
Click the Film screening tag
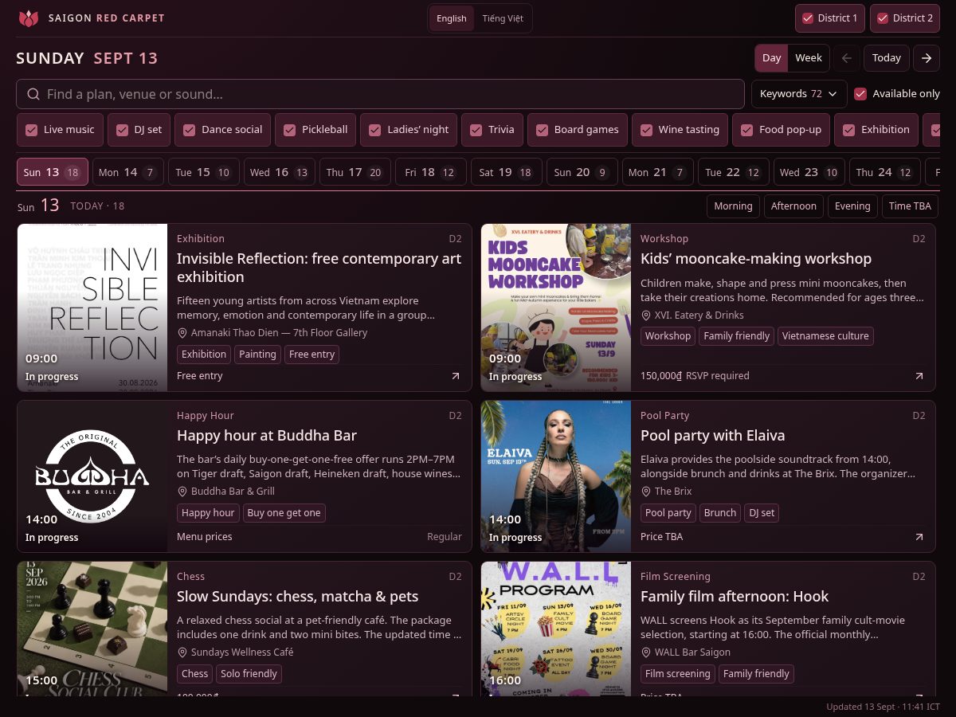point(677,674)
